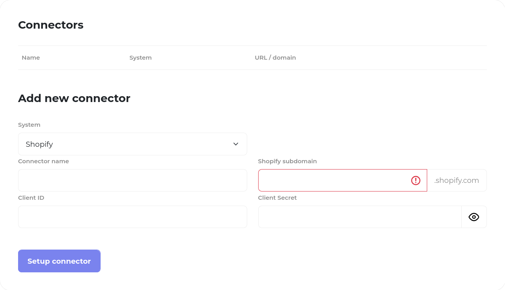The width and height of the screenshot is (505, 290).
Task: Click the Setup connector button
Action: pyautogui.click(x=59, y=261)
